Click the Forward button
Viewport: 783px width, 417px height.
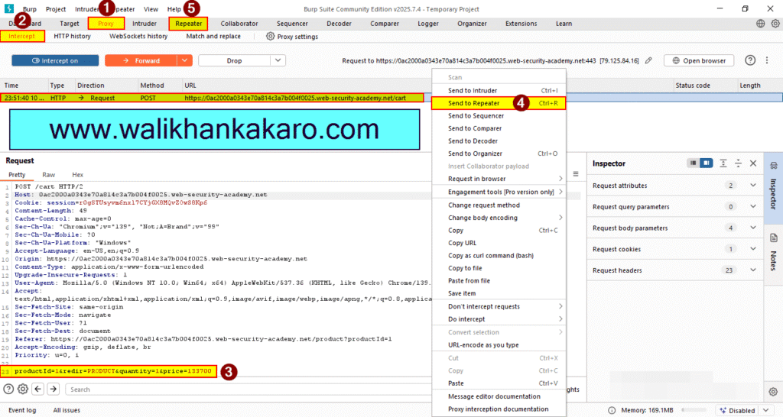pyautogui.click(x=141, y=60)
